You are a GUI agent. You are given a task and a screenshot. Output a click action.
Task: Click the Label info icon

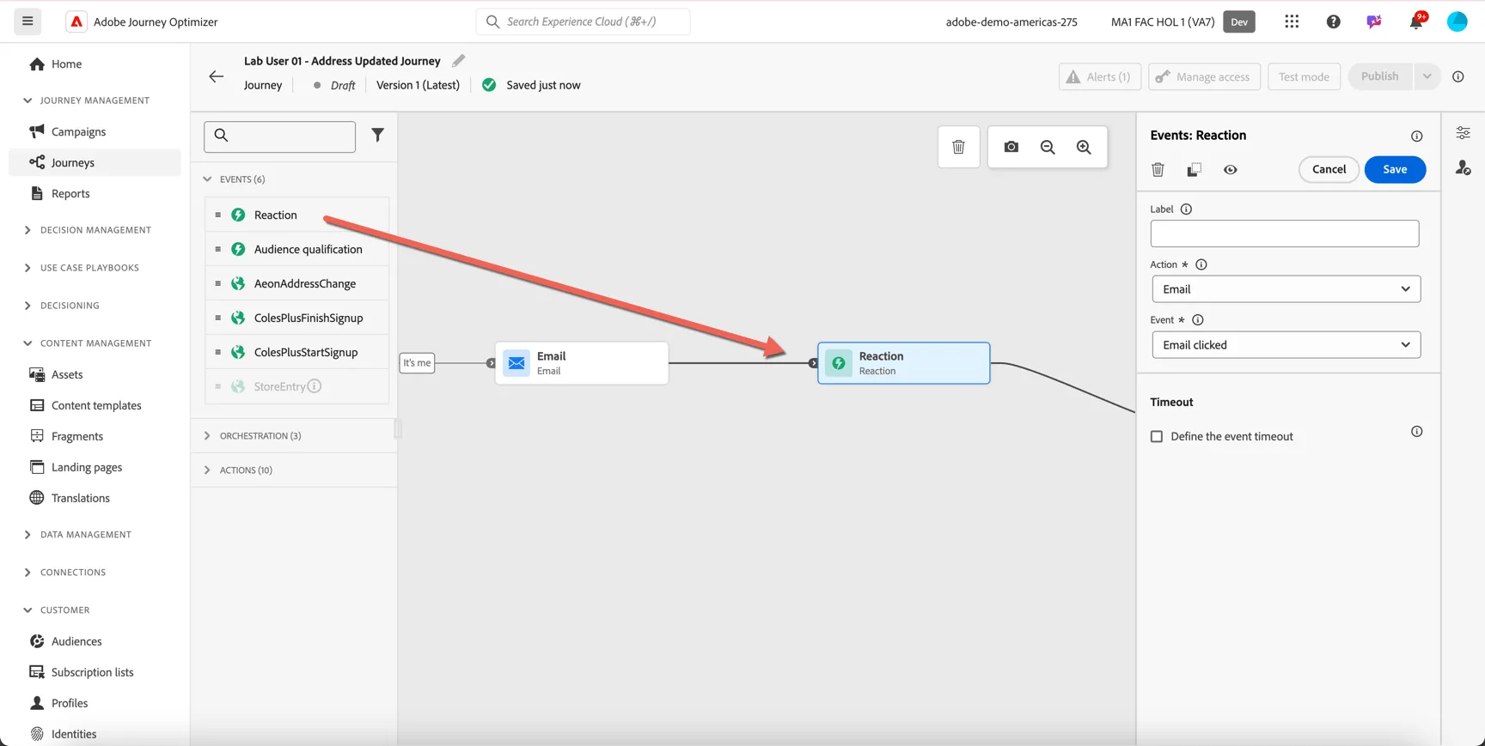tap(1186, 209)
